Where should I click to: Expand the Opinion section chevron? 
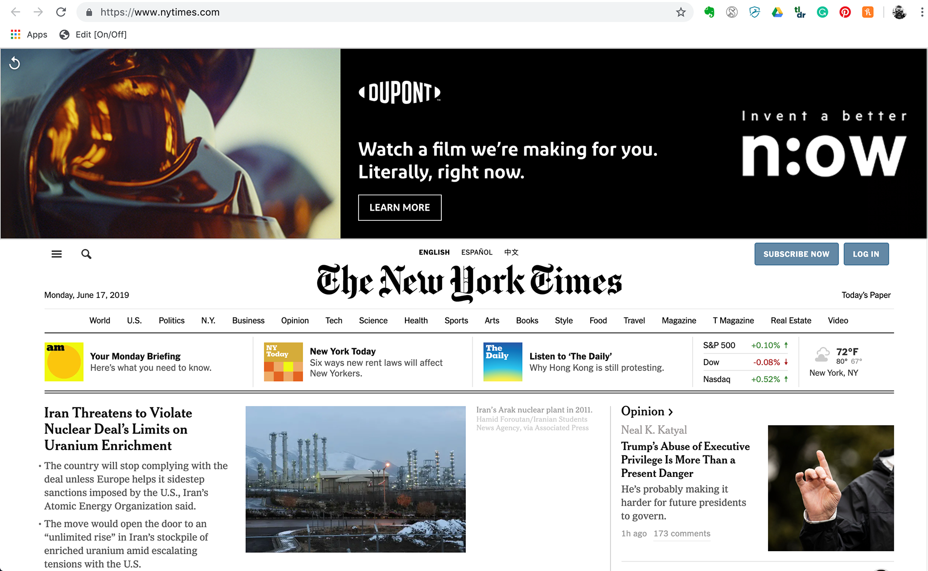(671, 412)
